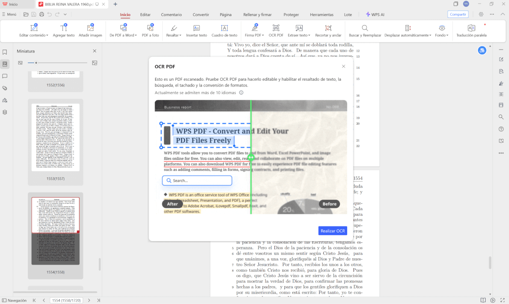This screenshot has width=509, height=304.
Task: Open Buscar y Reemplazar
Action: (365, 31)
